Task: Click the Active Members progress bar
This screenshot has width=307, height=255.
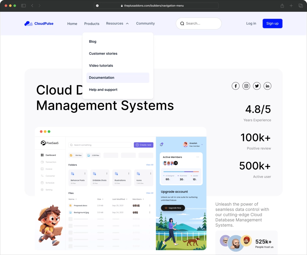Action: tap(181, 172)
